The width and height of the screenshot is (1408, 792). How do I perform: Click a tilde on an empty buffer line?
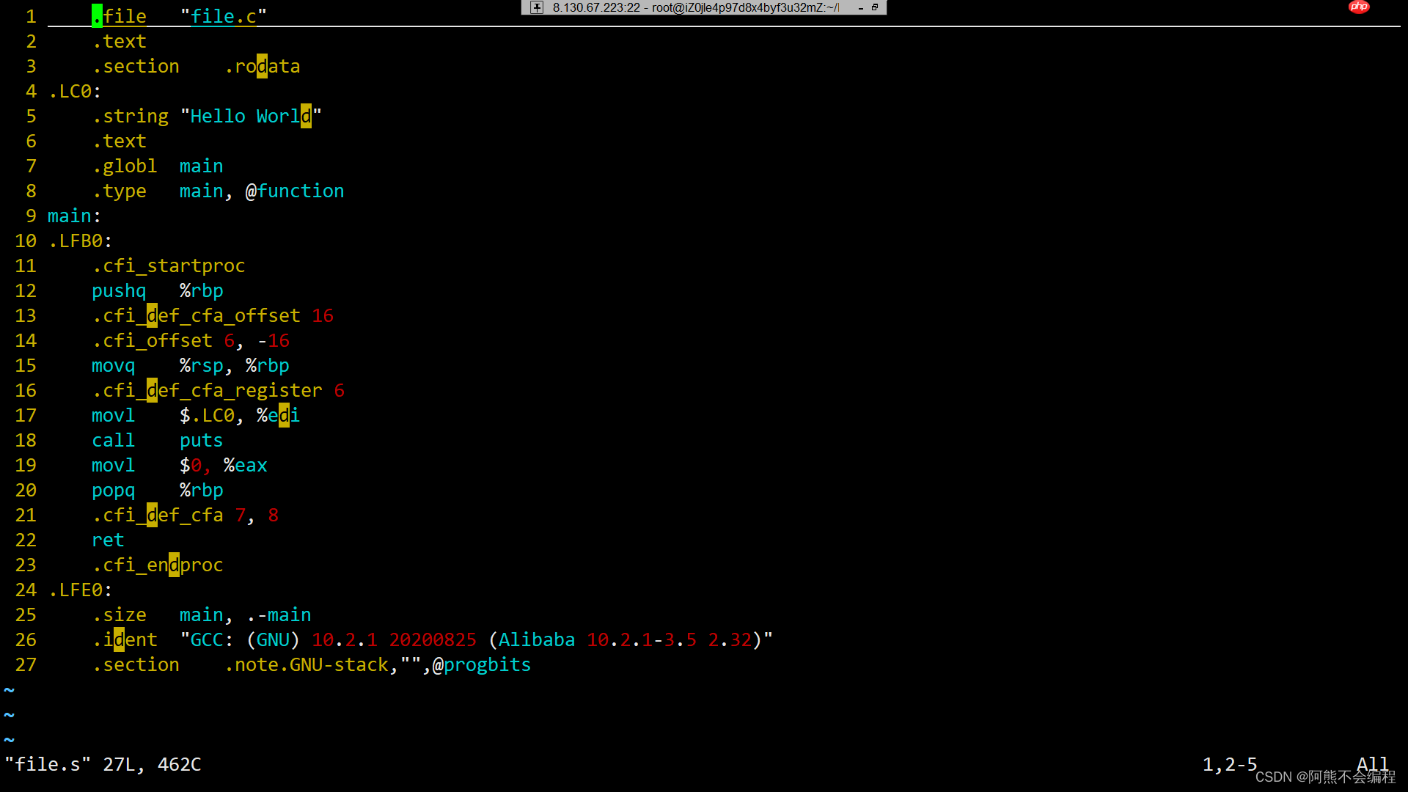[x=9, y=689]
